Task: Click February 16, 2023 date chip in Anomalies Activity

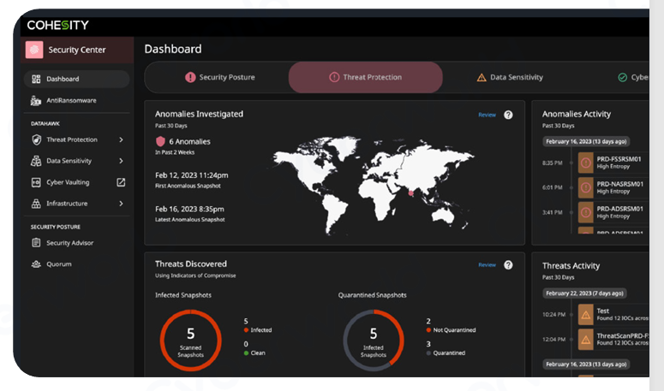Action: [x=586, y=142]
